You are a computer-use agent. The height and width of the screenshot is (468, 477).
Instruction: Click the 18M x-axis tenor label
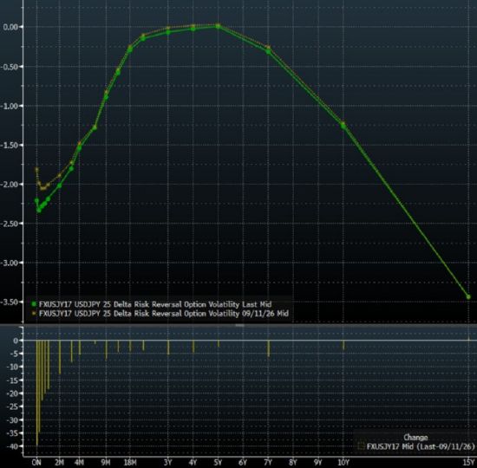click(130, 463)
